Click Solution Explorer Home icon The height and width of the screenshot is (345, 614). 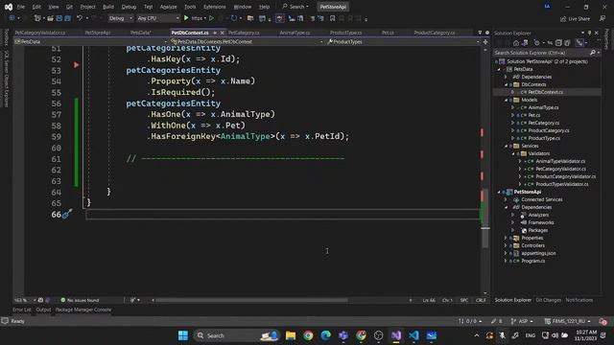pos(516,42)
